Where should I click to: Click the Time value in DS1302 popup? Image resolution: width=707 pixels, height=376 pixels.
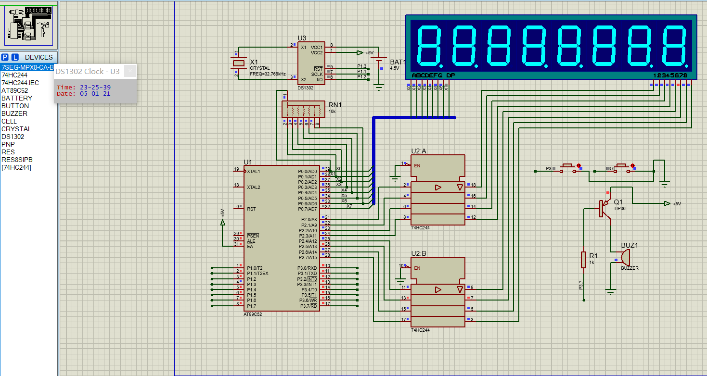(x=95, y=87)
